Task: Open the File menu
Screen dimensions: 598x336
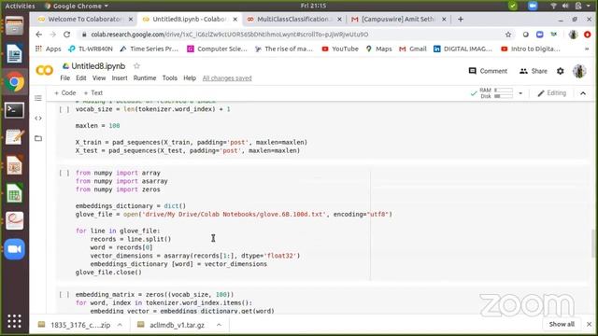Action: click(65, 78)
